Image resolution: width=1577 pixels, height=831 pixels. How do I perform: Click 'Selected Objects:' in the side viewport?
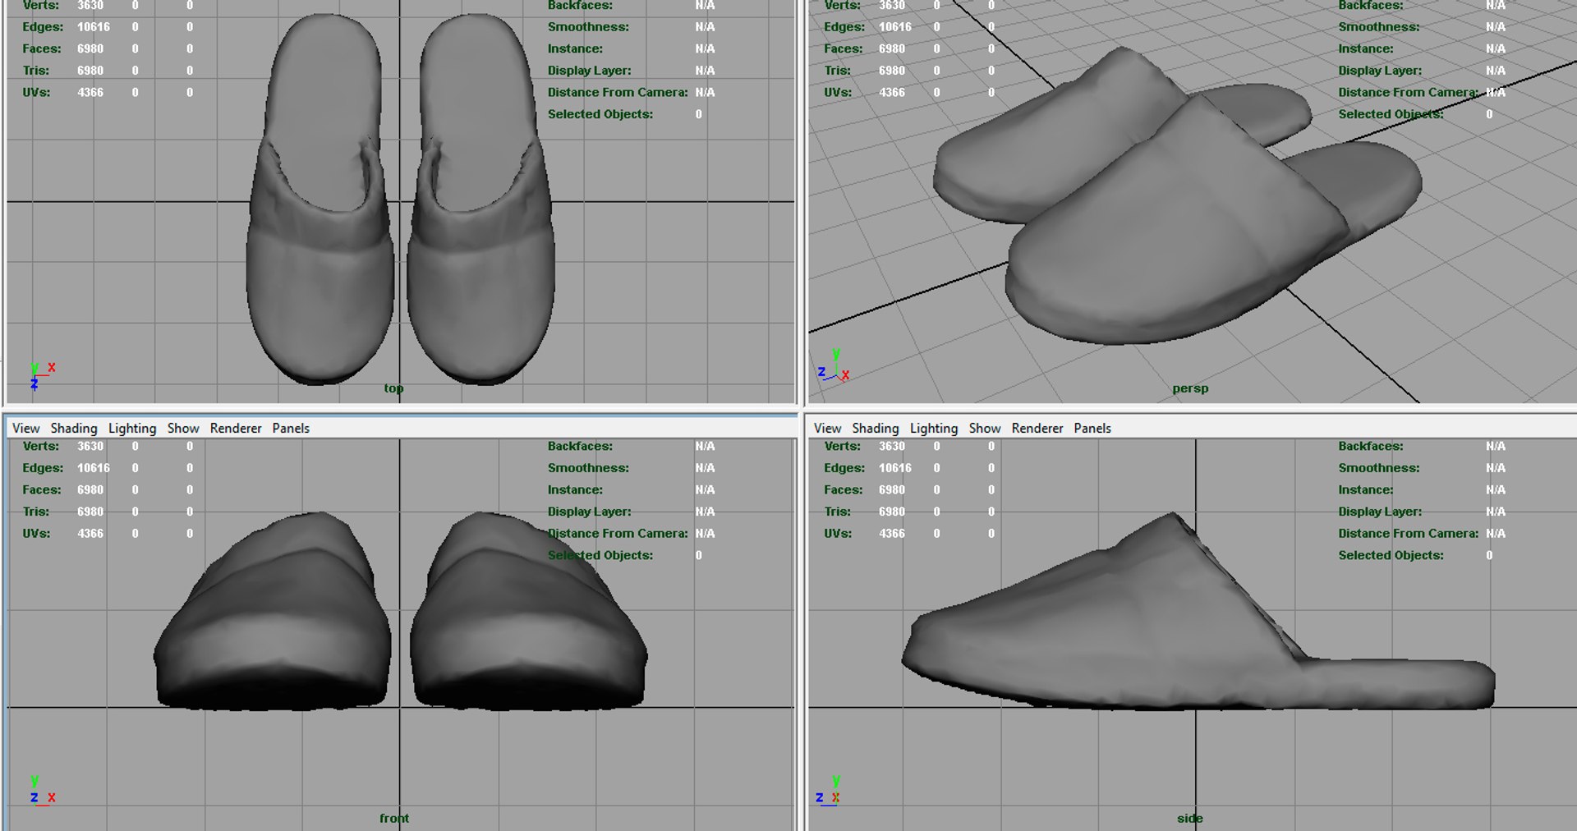(1391, 555)
